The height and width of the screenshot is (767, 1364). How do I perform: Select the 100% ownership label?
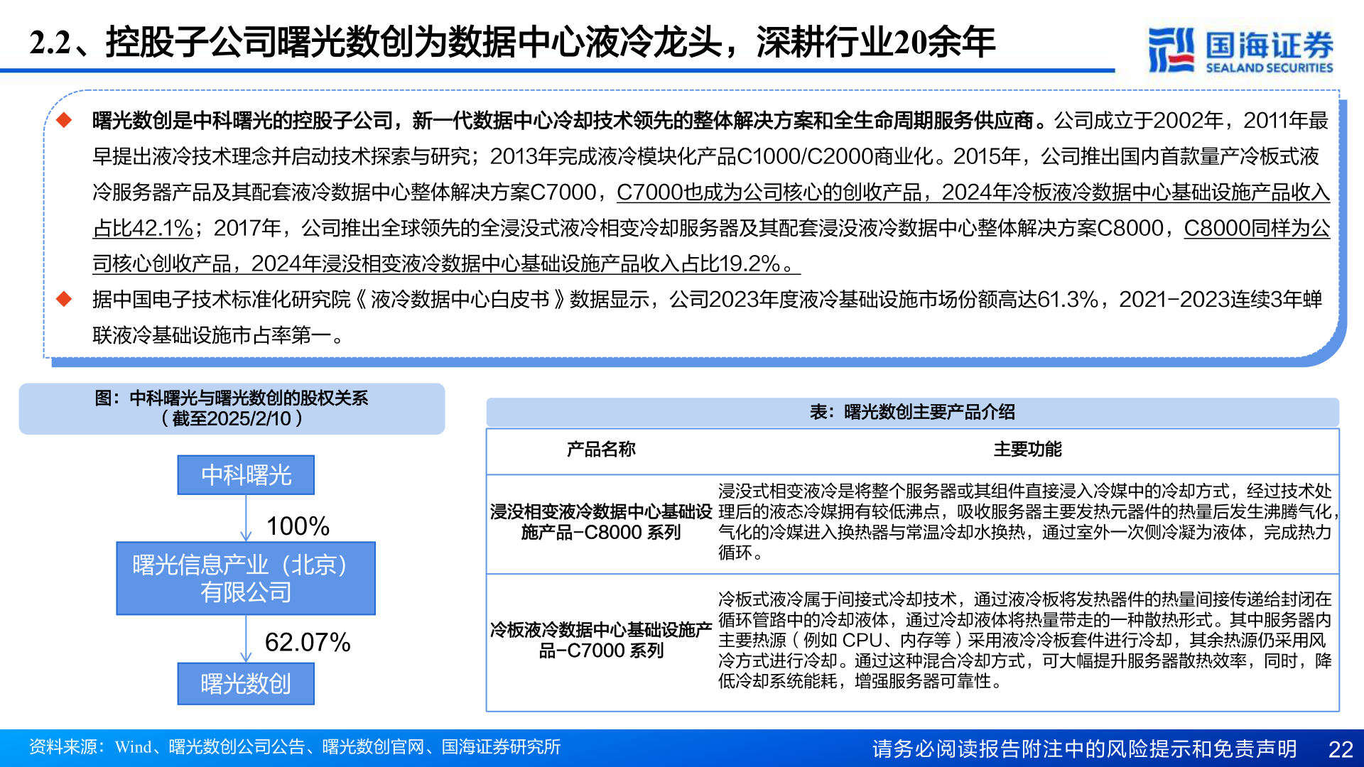[x=298, y=526]
